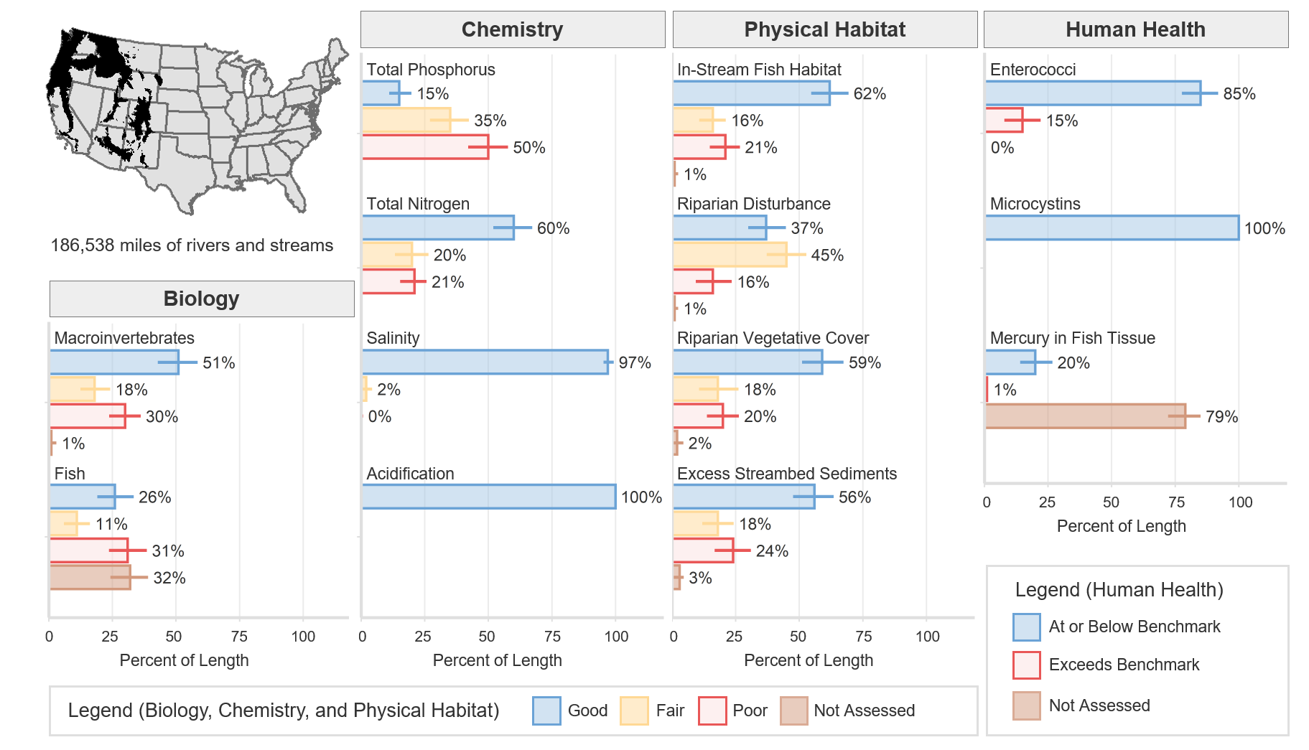Click the Mercury in Fish Tissue 79% bar
The image size is (1309, 750).
tap(1084, 416)
